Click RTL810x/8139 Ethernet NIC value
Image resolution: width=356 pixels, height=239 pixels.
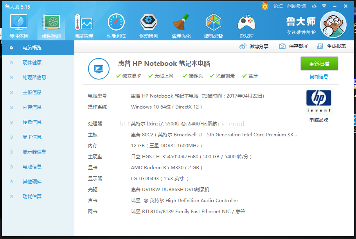(x=188, y=212)
